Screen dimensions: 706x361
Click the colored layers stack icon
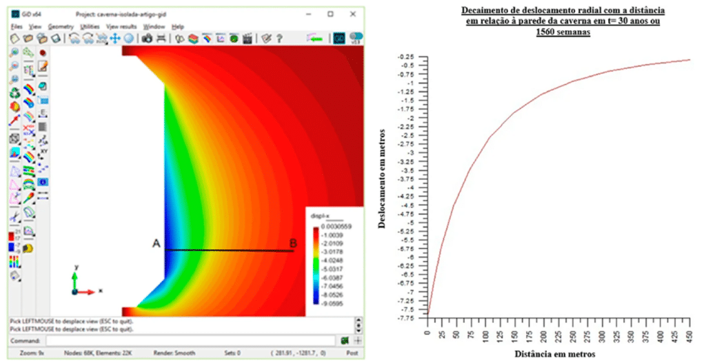click(x=193, y=39)
